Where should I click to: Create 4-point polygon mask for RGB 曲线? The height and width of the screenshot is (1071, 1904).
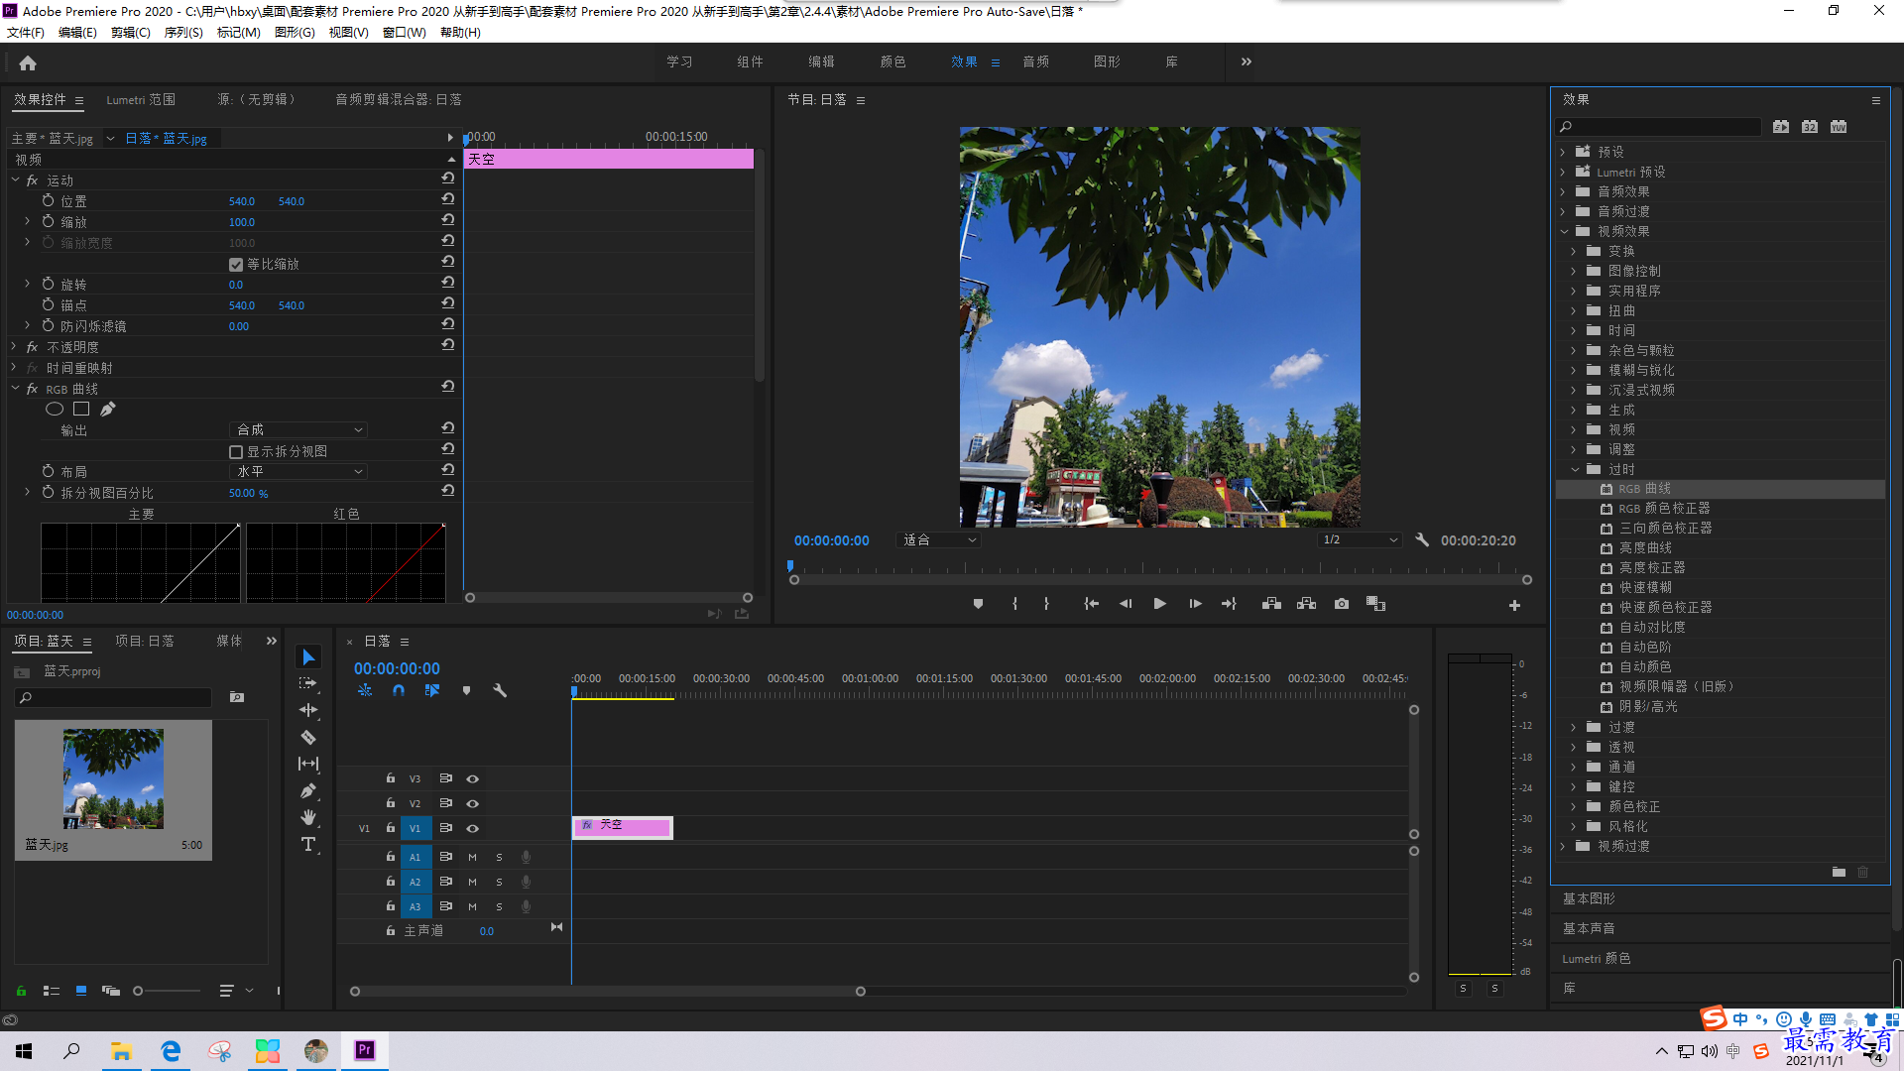[81, 409]
